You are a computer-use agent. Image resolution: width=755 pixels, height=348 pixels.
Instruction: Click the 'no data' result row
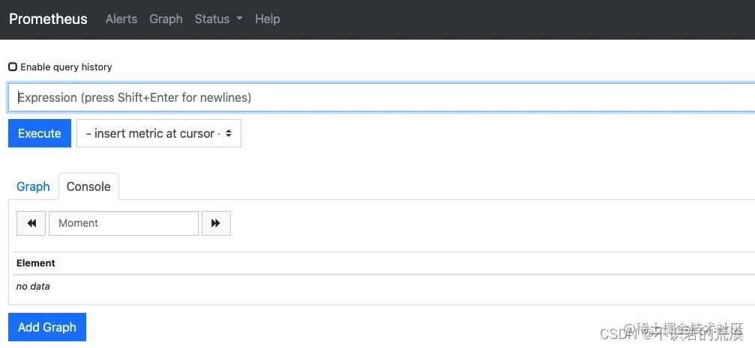33,286
